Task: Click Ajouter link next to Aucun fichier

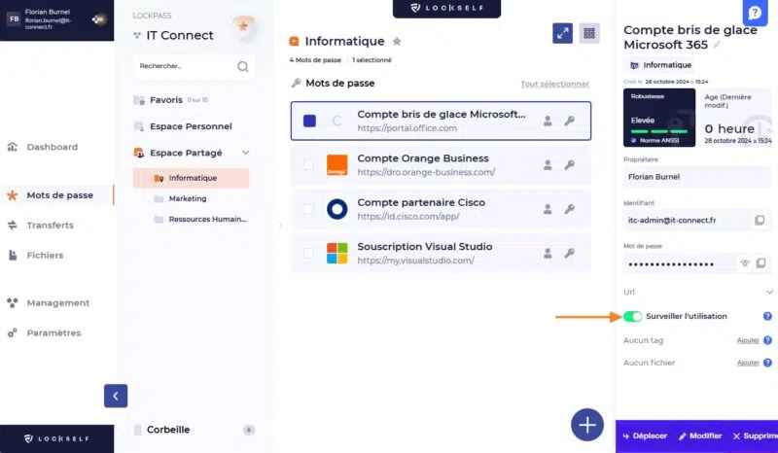Action: click(748, 363)
